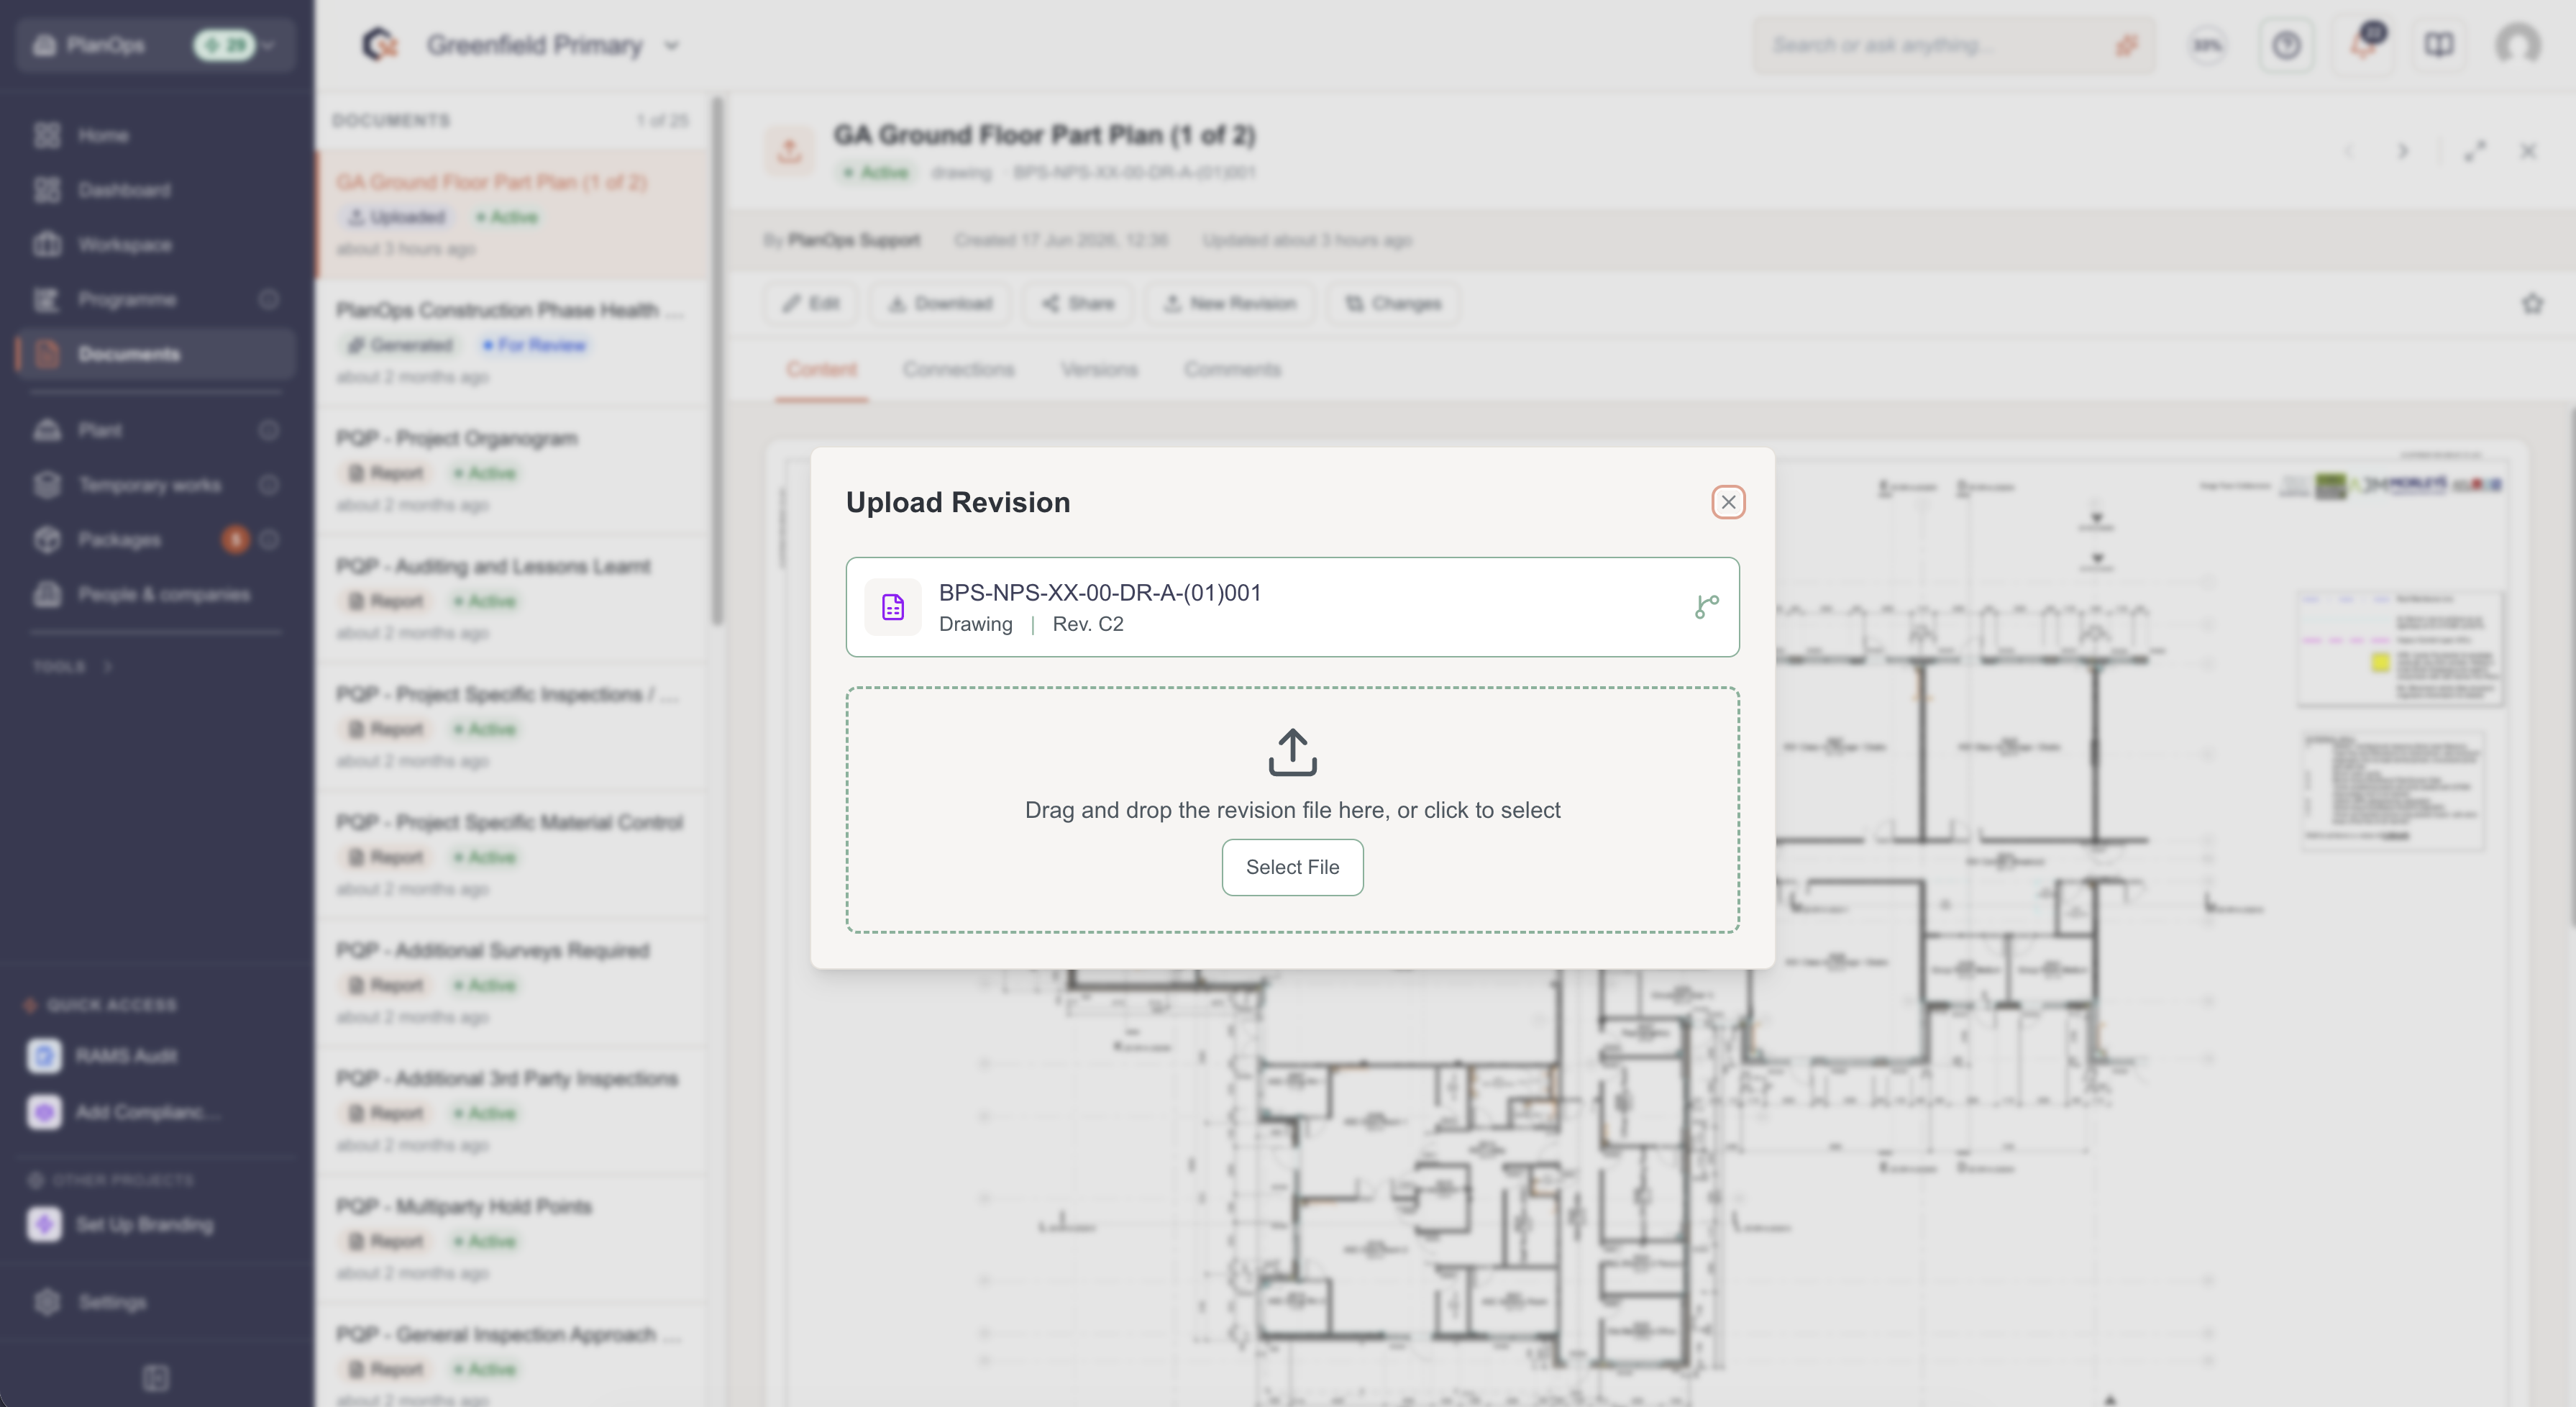Click the document number BPS-NPS-XX-00-DR-A-(01)001

click(1099, 592)
